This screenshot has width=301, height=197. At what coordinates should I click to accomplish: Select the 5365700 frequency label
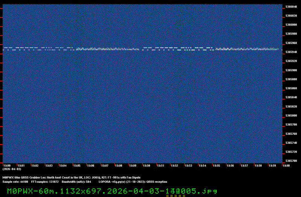(x=291, y=161)
